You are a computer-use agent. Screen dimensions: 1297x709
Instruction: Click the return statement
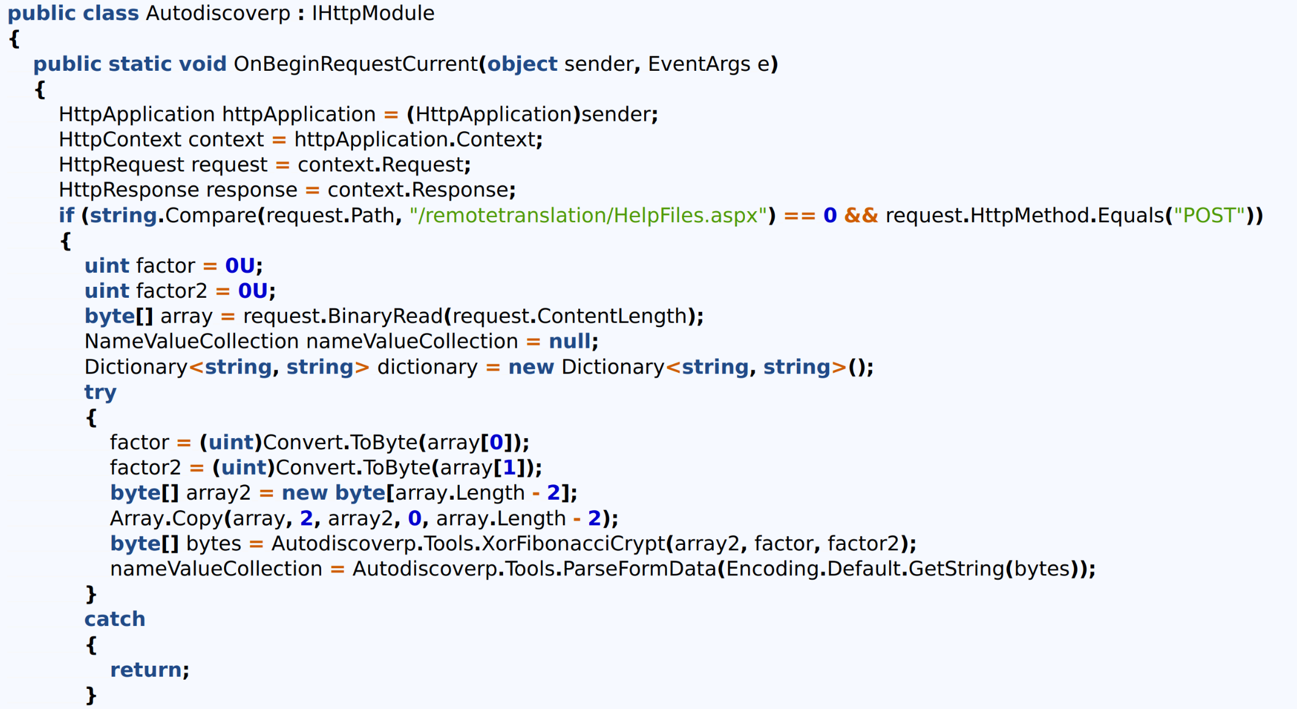coord(145,670)
